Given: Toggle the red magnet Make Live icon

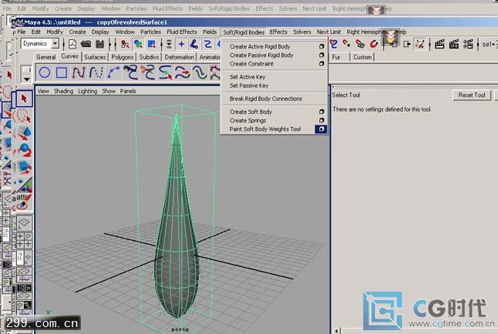Looking at the screenshot, I should pyautogui.click(x=374, y=44).
